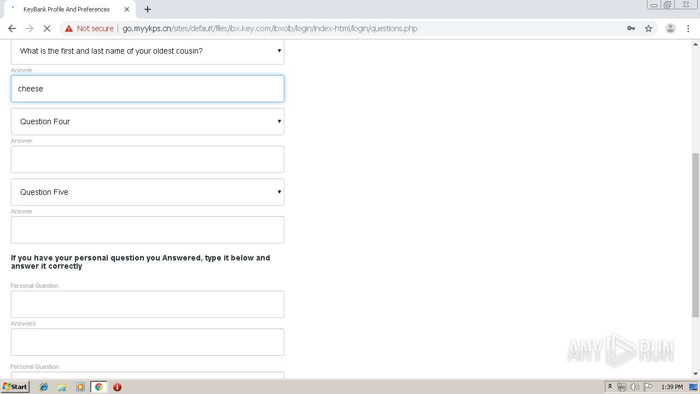Open the red Opera taskbar icon
This screenshot has width=700, height=394.
[x=117, y=387]
